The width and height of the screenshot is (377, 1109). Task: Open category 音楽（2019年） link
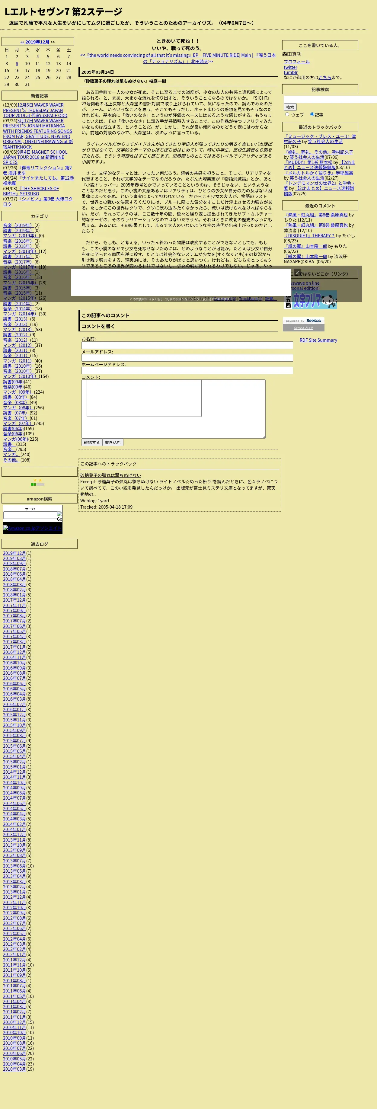click(18, 225)
